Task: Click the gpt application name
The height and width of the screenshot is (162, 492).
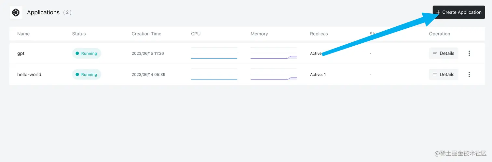Action: tap(21, 53)
